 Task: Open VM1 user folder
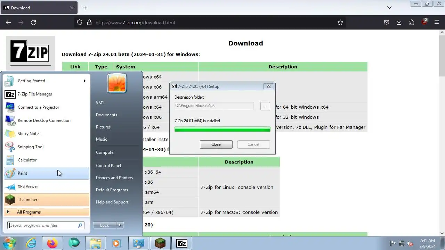[100, 103]
